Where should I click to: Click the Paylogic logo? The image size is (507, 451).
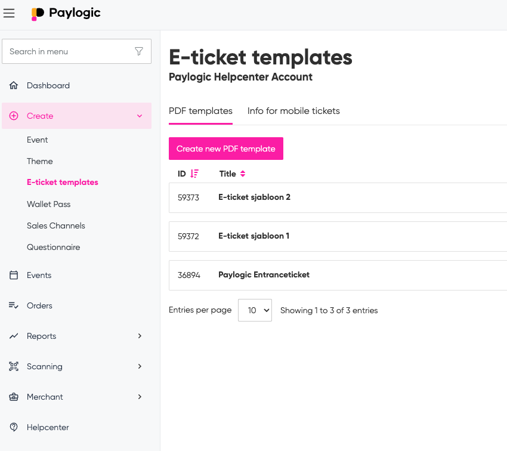point(66,13)
